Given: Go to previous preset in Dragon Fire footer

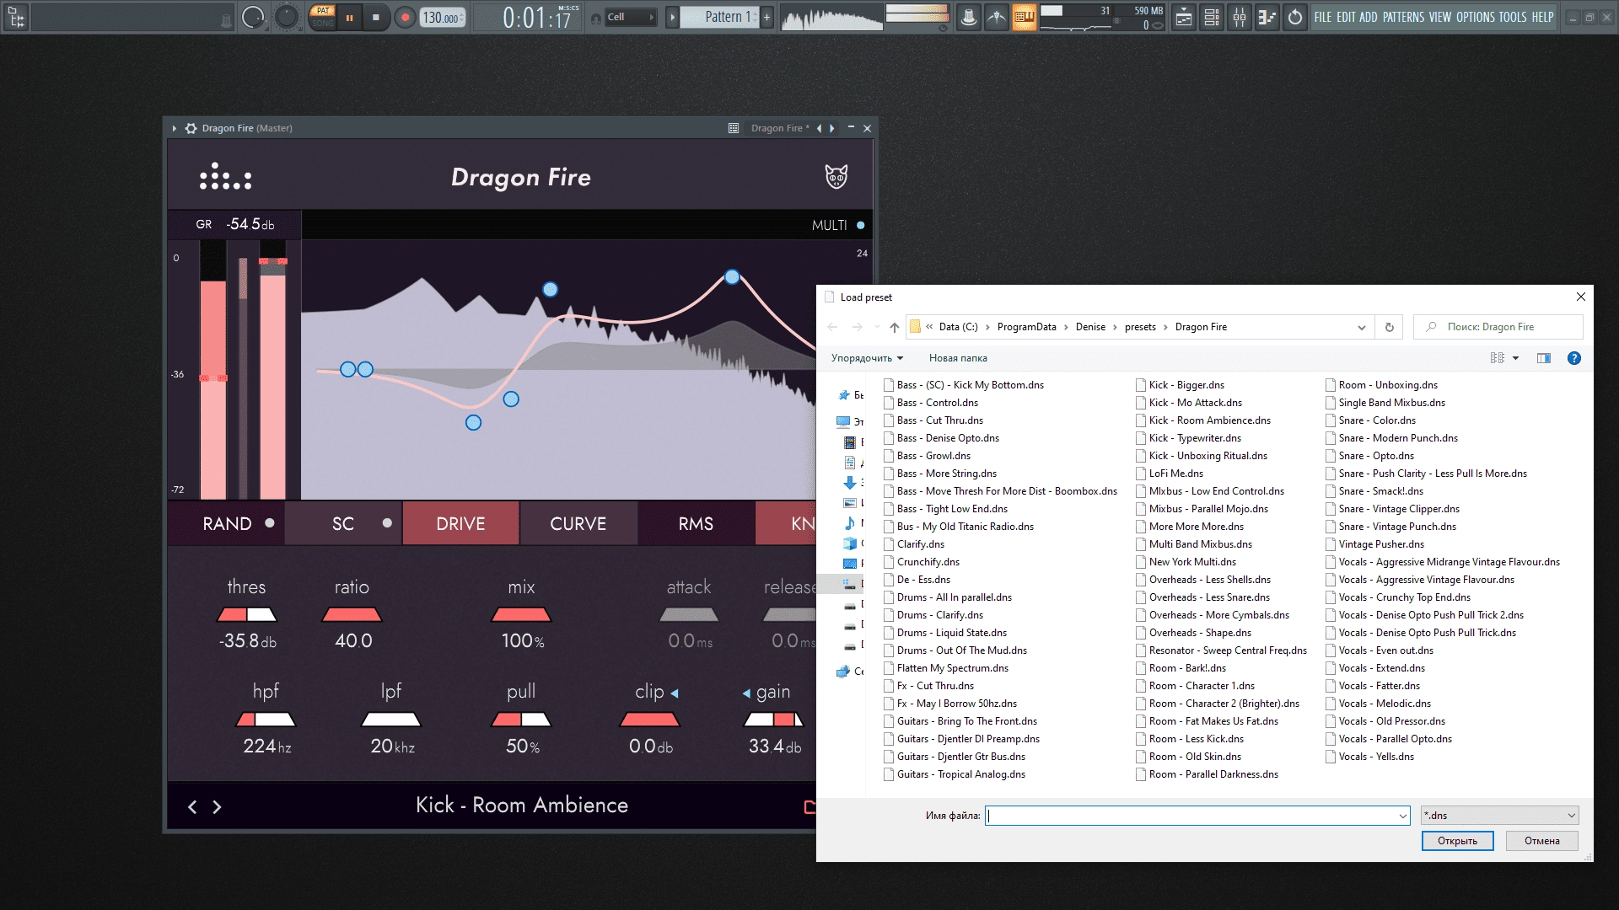Looking at the screenshot, I should 192,807.
